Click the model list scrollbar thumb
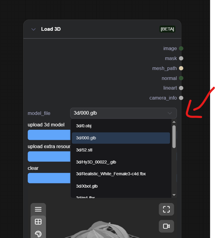215x238 pixels. (174, 136)
